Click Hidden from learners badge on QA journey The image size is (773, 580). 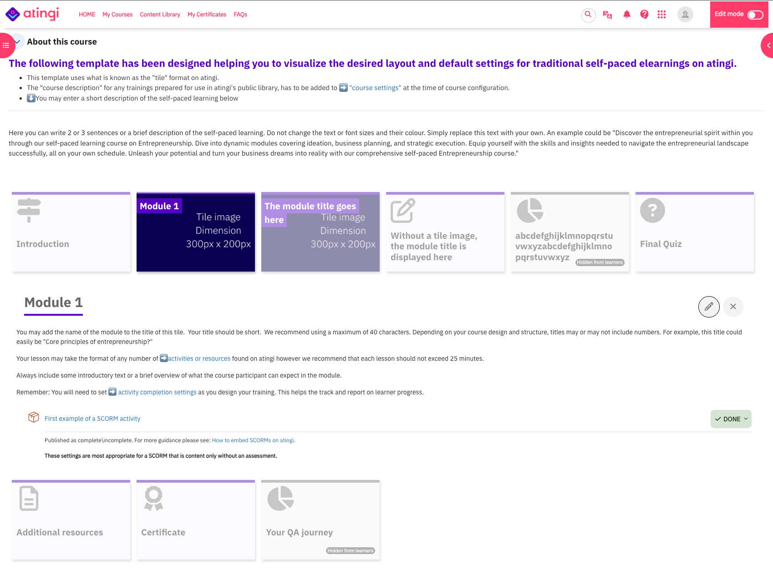[x=350, y=551]
